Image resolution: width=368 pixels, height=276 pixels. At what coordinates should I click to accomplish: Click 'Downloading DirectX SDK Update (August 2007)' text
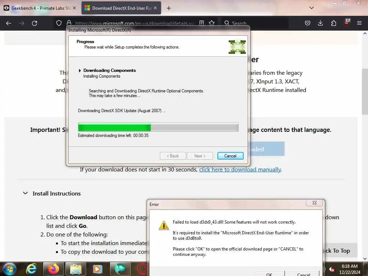121,111
